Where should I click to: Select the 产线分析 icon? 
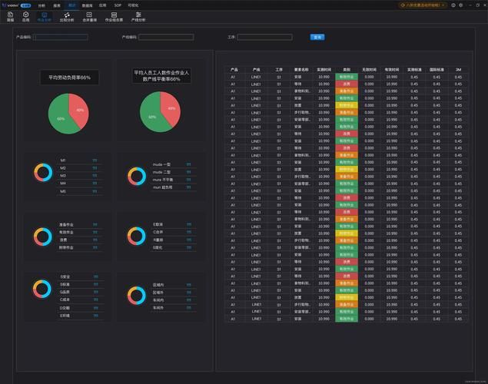pyautogui.click(x=138, y=16)
